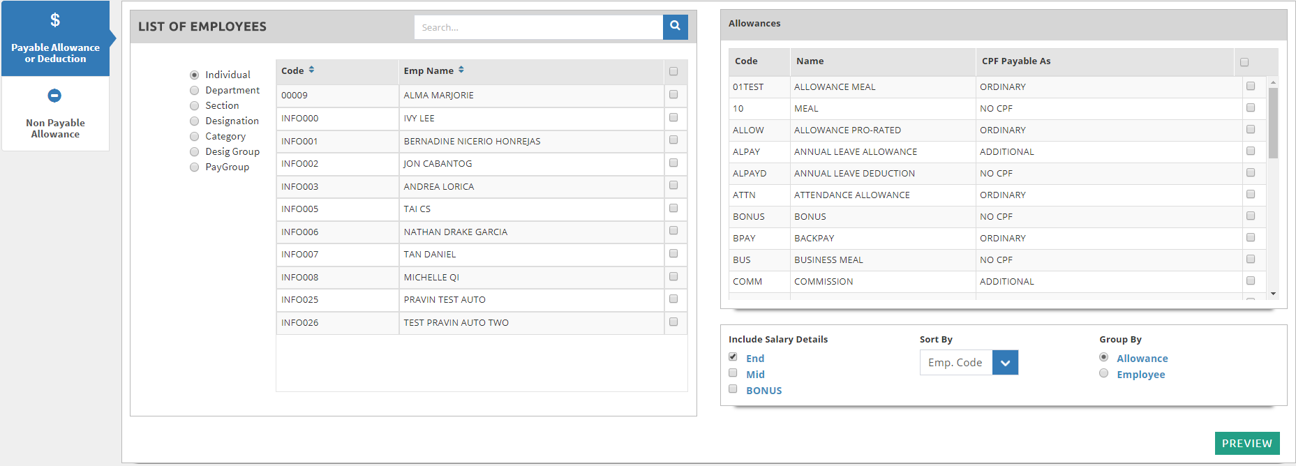The image size is (1296, 466).
Task: Click the PREVIEW button
Action: click(x=1246, y=443)
